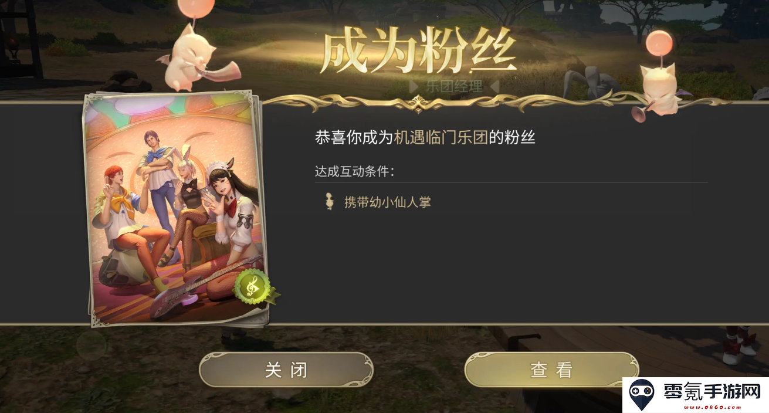
Task: Select the 携带幼小仙人掌 condition text
Action: click(388, 202)
